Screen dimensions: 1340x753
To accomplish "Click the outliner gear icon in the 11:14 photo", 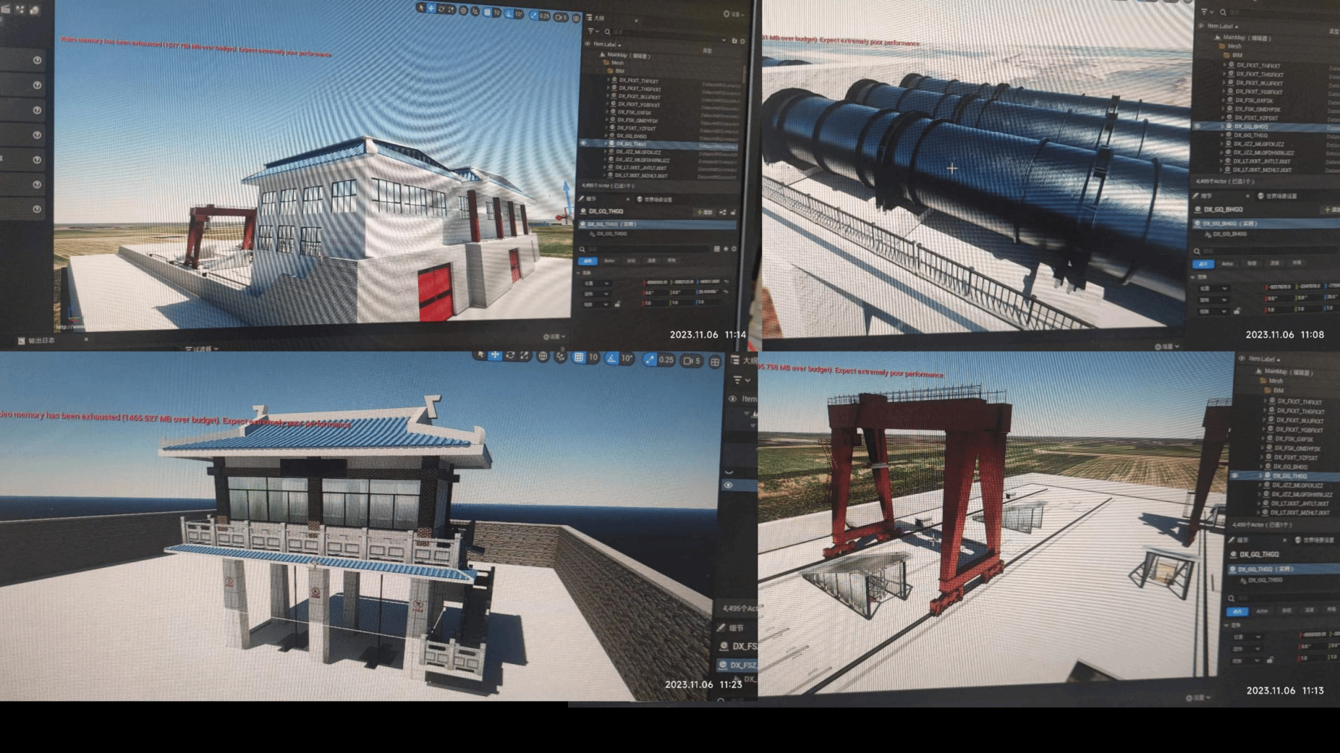I will pos(743,41).
